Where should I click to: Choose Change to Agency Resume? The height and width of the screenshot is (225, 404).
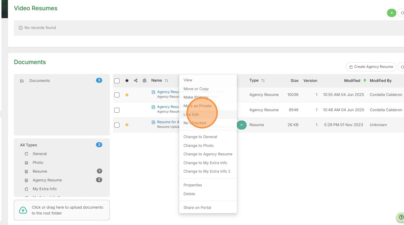(x=208, y=154)
